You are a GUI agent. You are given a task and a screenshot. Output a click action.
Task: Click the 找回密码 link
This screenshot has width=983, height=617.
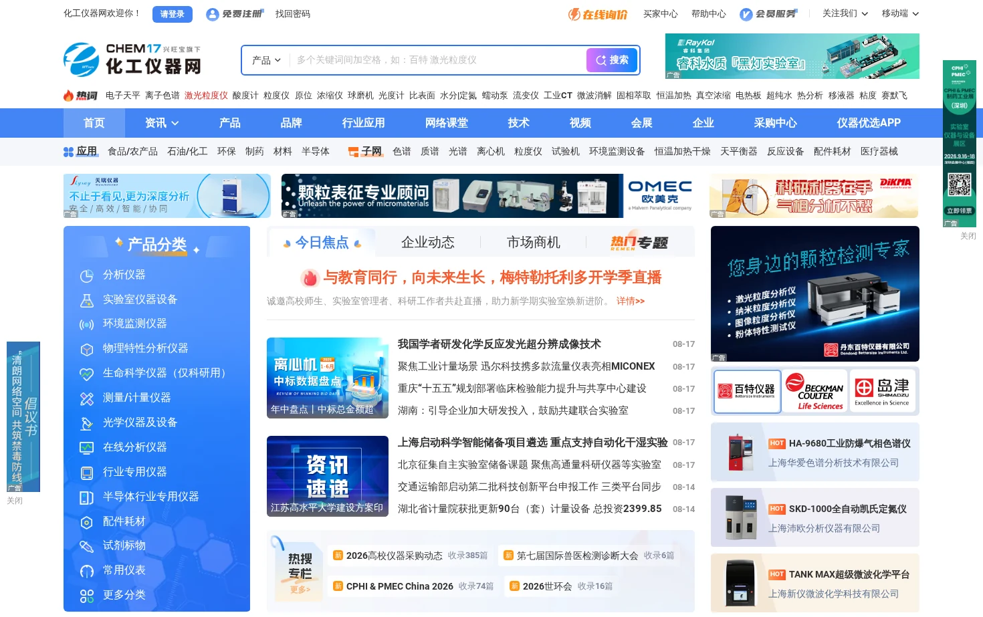pos(293,13)
